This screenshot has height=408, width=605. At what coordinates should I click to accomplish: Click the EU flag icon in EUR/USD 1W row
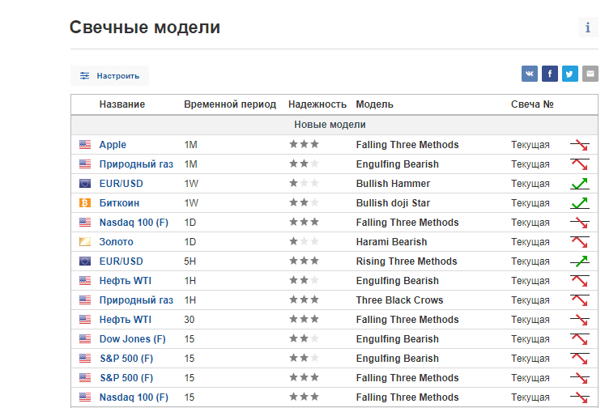(85, 184)
